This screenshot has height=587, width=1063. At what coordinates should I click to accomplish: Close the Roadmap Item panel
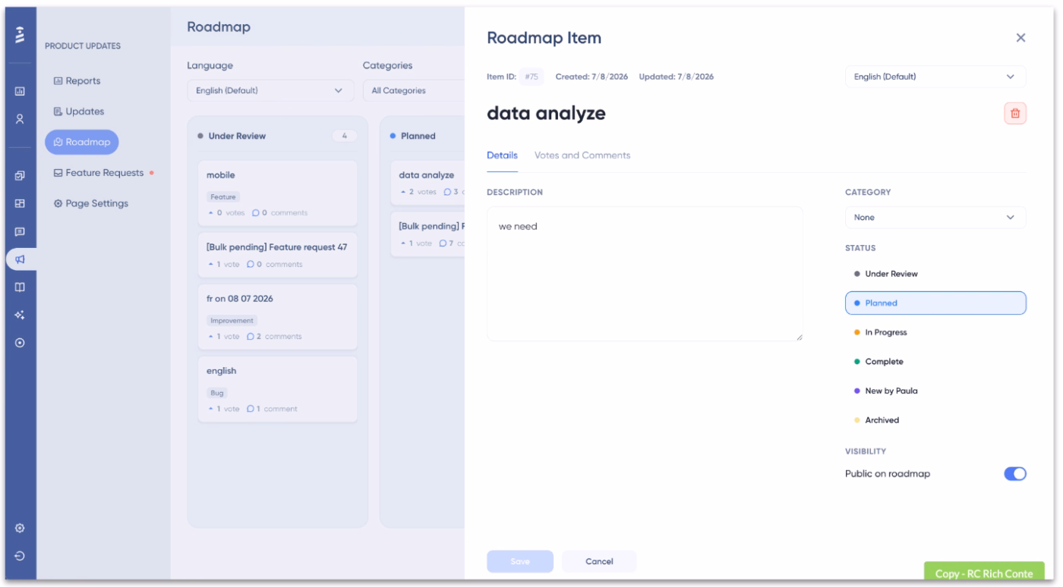[x=1020, y=38]
